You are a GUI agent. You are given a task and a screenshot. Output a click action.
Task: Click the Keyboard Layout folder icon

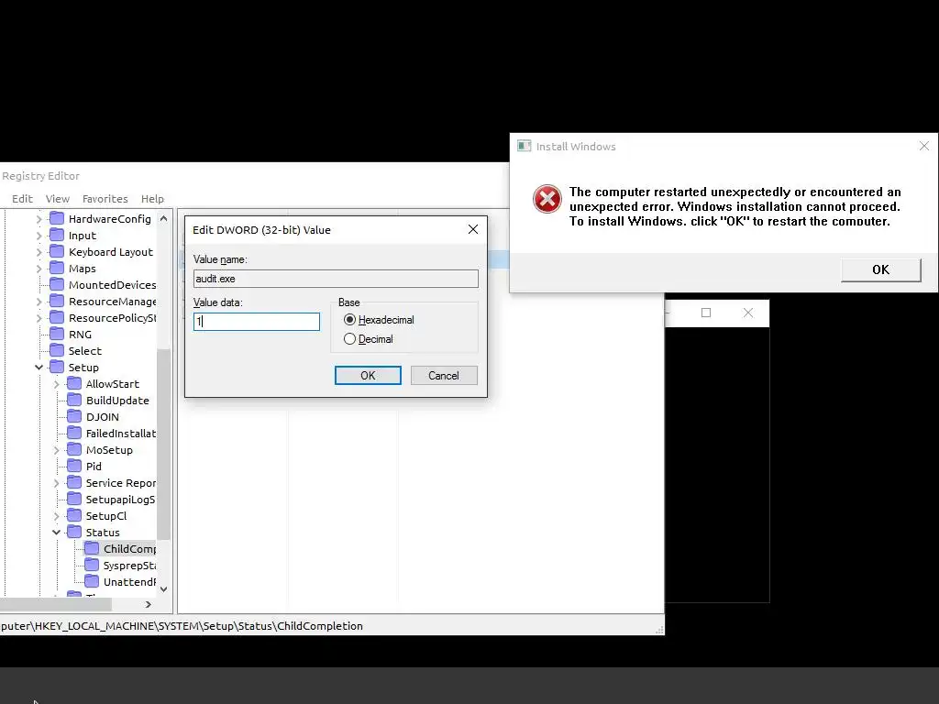(56, 251)
